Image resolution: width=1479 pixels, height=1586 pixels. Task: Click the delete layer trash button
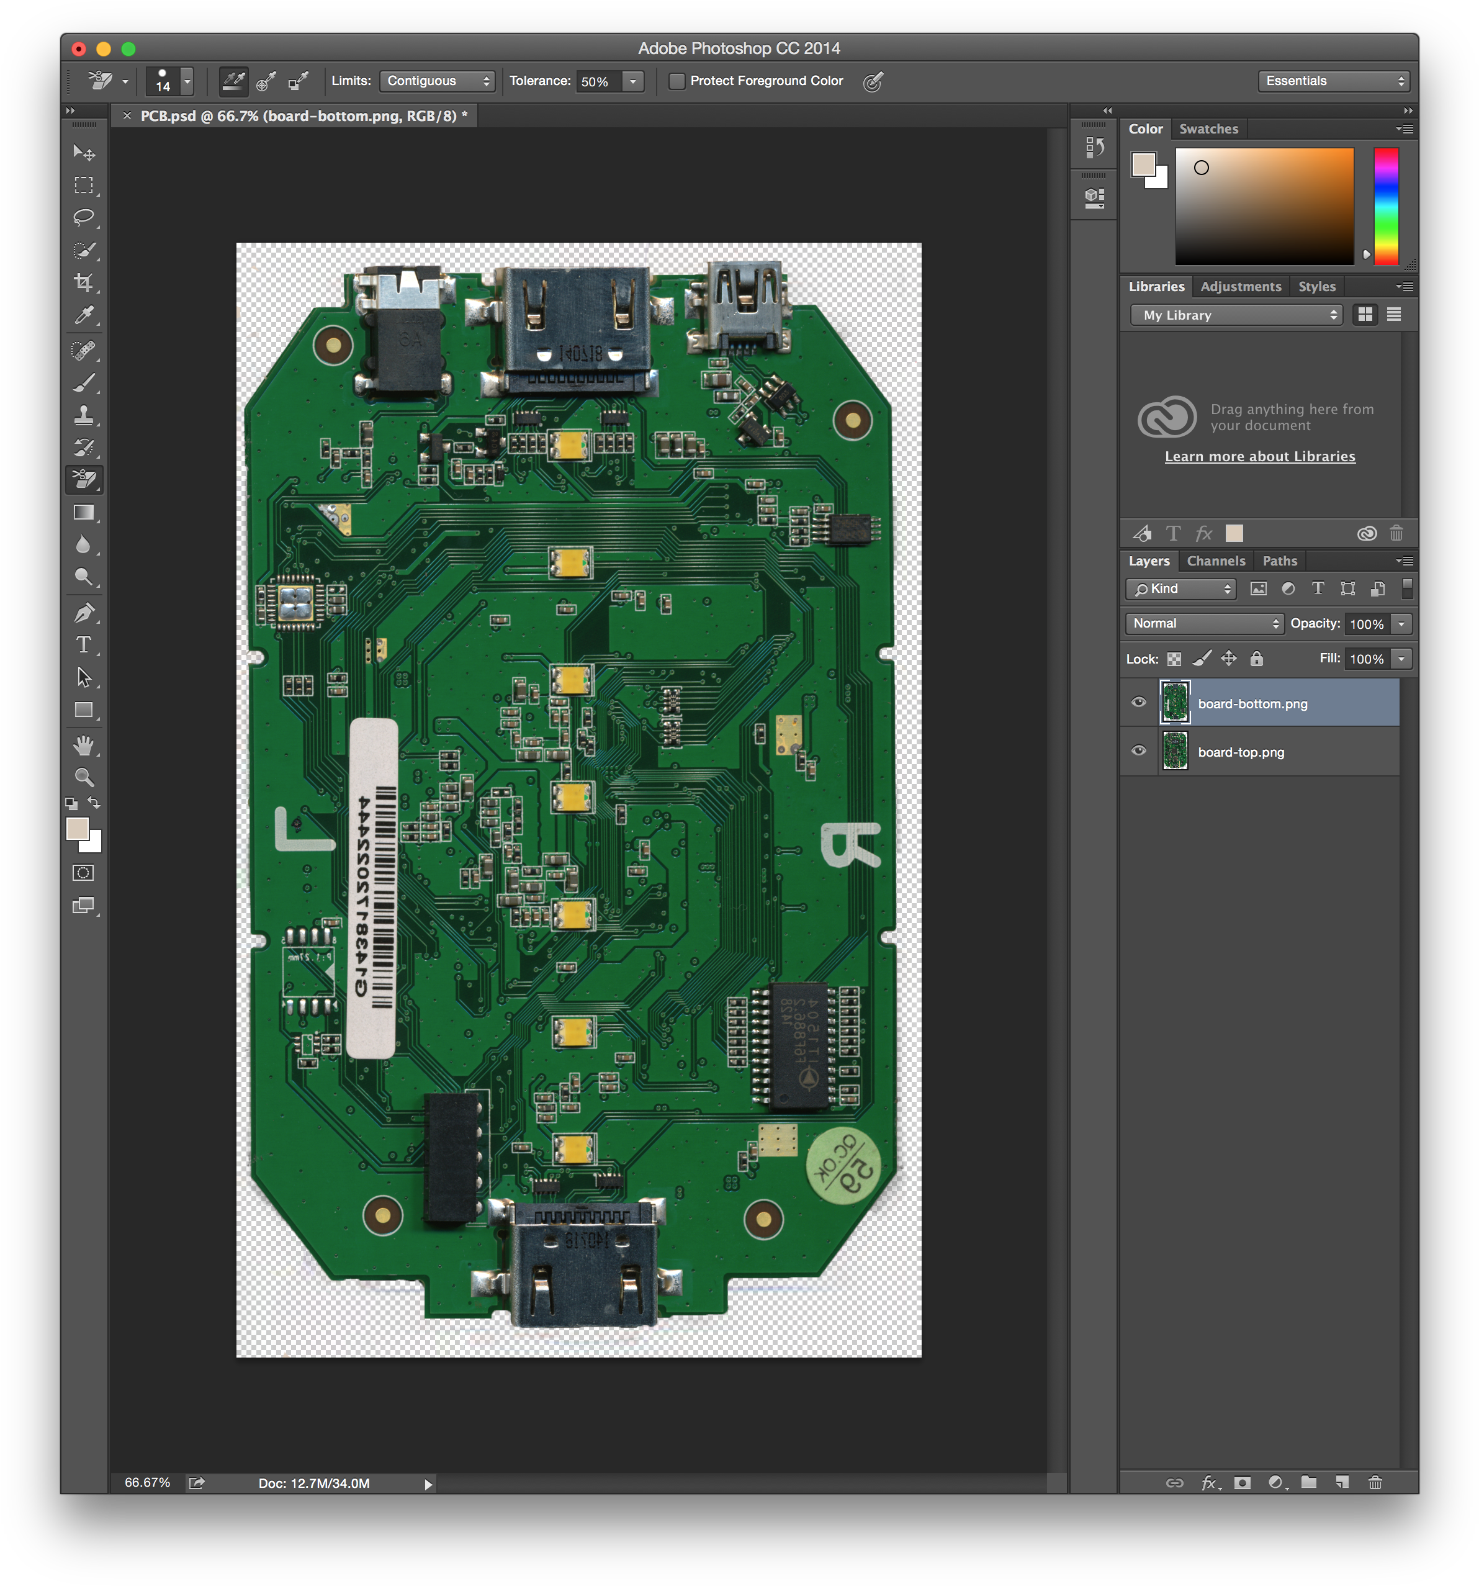click(1376, 1483)
